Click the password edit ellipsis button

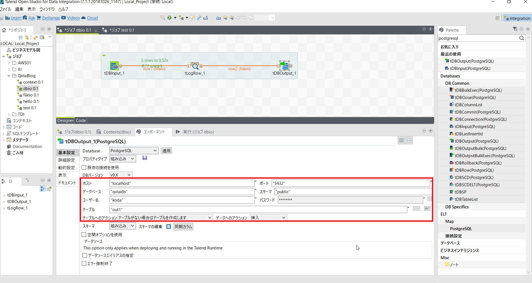coord(429,199)
